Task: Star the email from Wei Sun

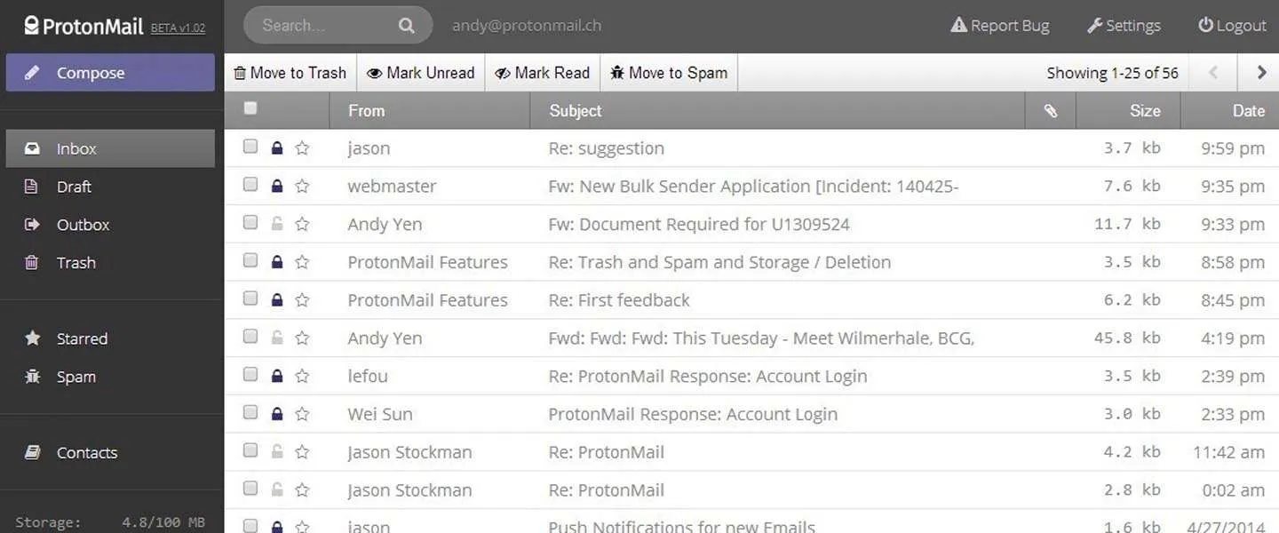Action: 302,412
